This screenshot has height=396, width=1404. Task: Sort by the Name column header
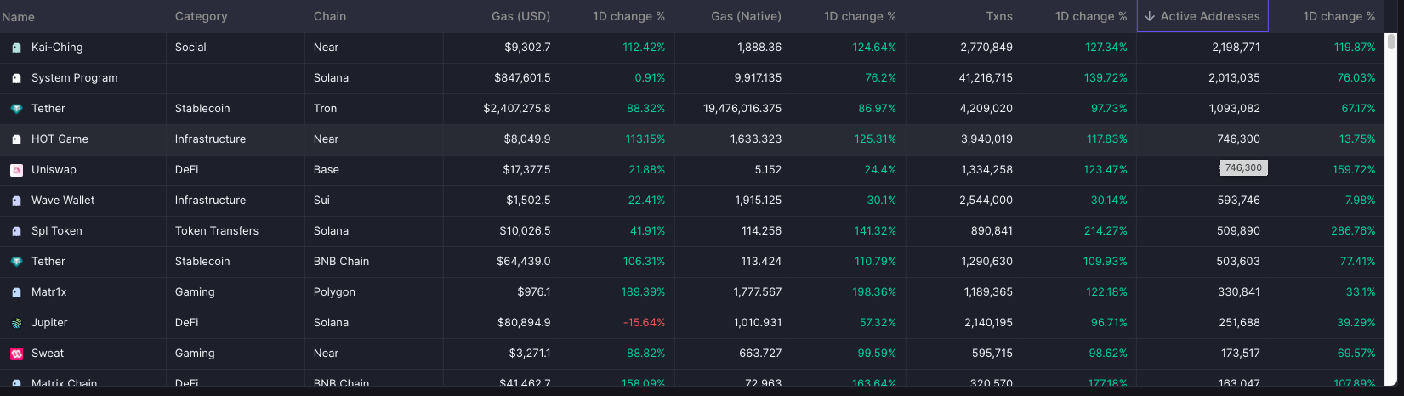[x=18, y=16]
